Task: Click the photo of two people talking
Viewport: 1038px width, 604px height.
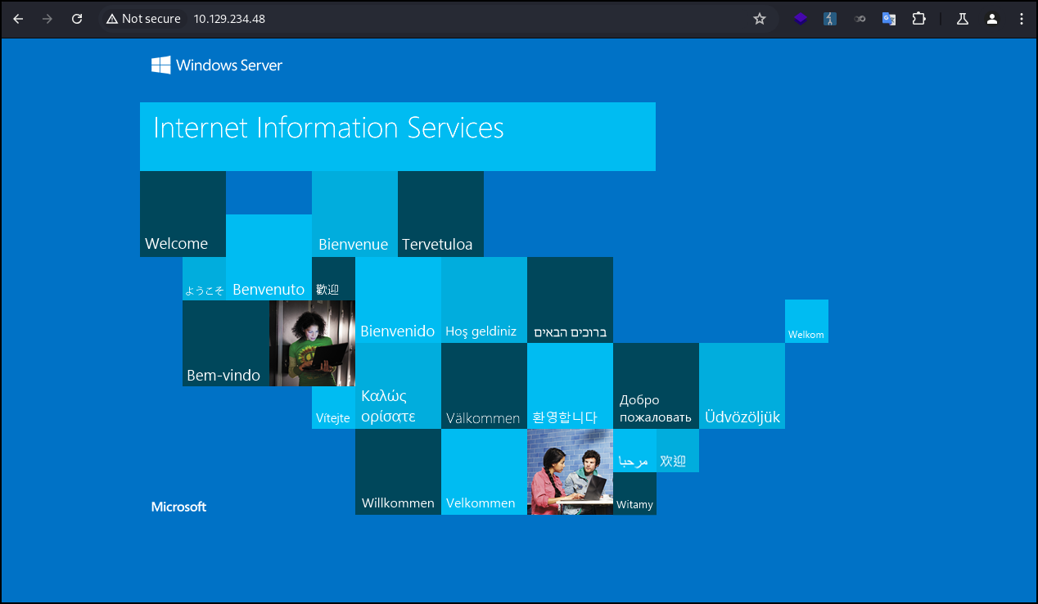Action: (570, 471)
